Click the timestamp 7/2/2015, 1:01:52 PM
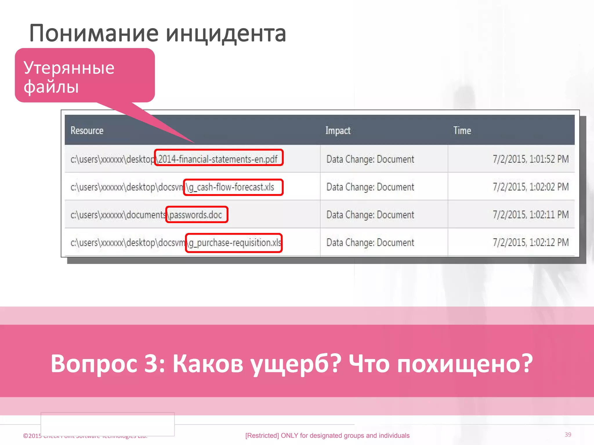 (x=531, y=159)
